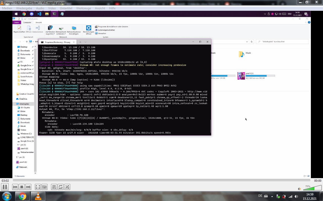
Task: Close the VLC media player window
Action: pos(316,2)
